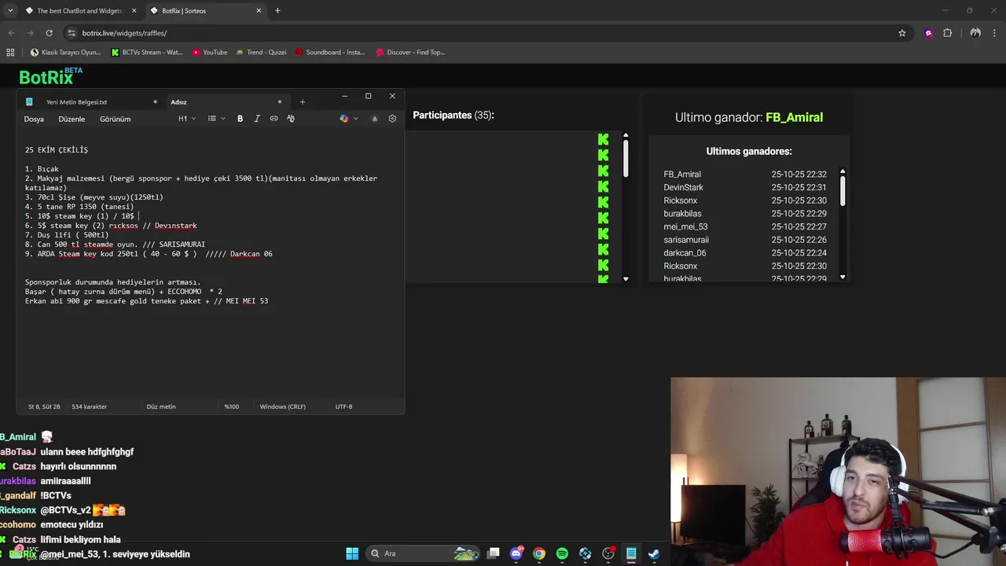1006x566 pixels.
Task: Open browser extensions puzzle icon
Action: pyautogui.click(x=947, y=33)
